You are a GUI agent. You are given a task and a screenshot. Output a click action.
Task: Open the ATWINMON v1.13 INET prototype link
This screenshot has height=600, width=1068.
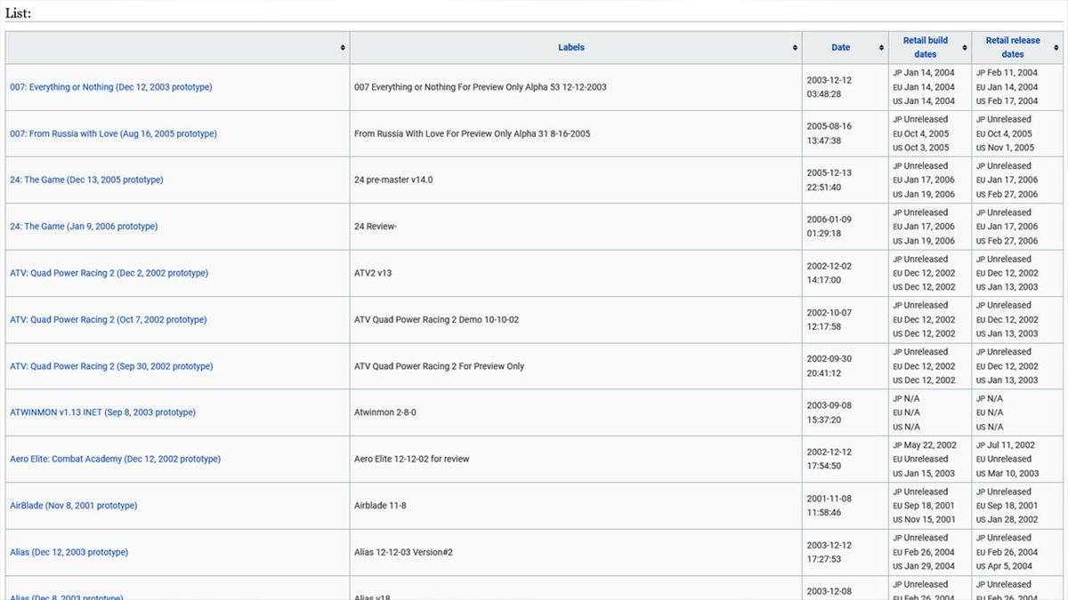tap(102, 412)
